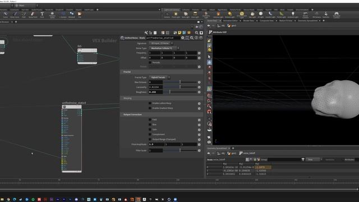Open the Signature dropdown
The width and height of the screenshot is (359, 202).
[161, 43]
